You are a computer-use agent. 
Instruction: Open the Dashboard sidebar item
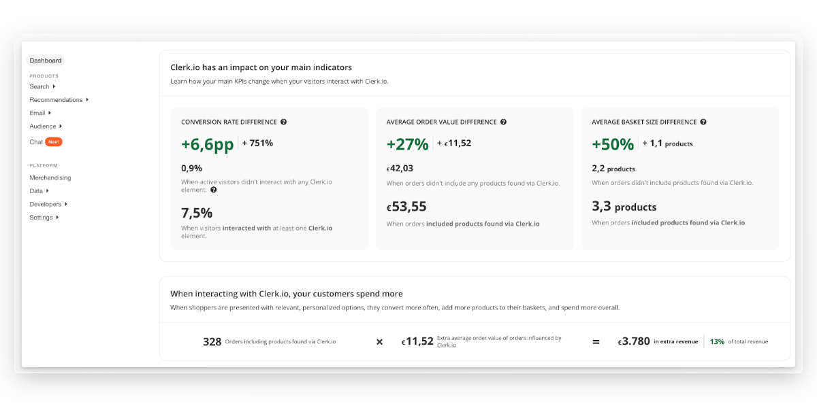(46, 61)
